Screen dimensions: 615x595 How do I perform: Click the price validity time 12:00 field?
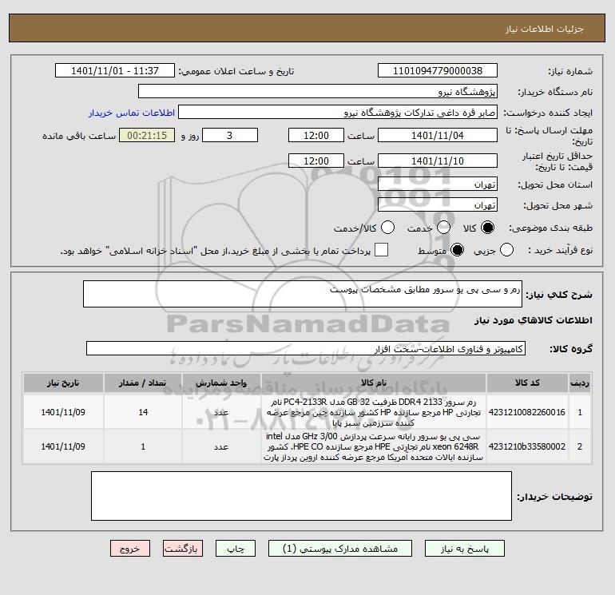(x=316, y=161)
